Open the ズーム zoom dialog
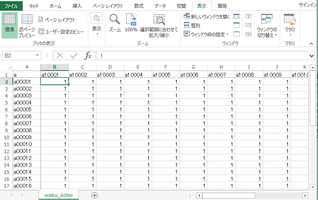 pos(115,23)
